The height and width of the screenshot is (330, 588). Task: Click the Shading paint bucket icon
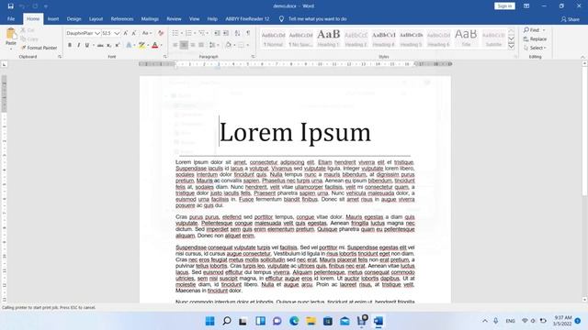pyautogui.click(x=228, y=45)
